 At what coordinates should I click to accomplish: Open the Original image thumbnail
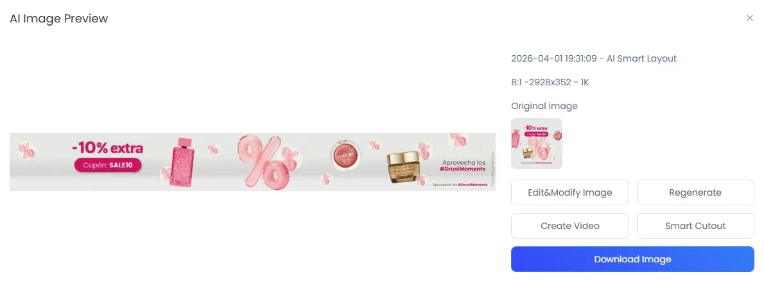tap(537, 144)
